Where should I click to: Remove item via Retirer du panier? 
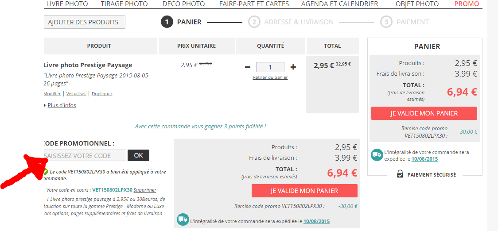click(x=270, y=77)
